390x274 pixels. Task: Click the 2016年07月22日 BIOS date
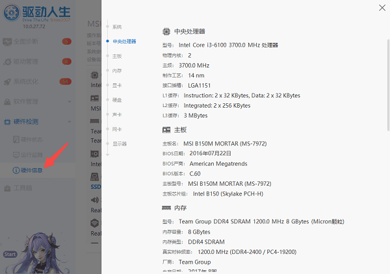coord(211,153)
